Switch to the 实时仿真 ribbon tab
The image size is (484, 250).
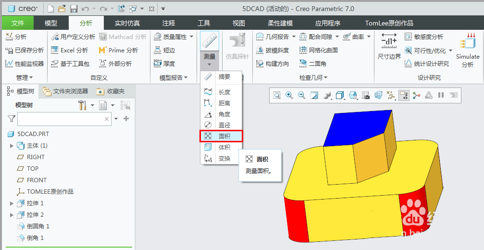[127, 23]
